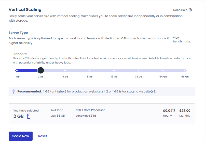The width and height of the screenshot is (205, 142).
Task: Click the 2 GB label under the slider
Action: (41, 77)
